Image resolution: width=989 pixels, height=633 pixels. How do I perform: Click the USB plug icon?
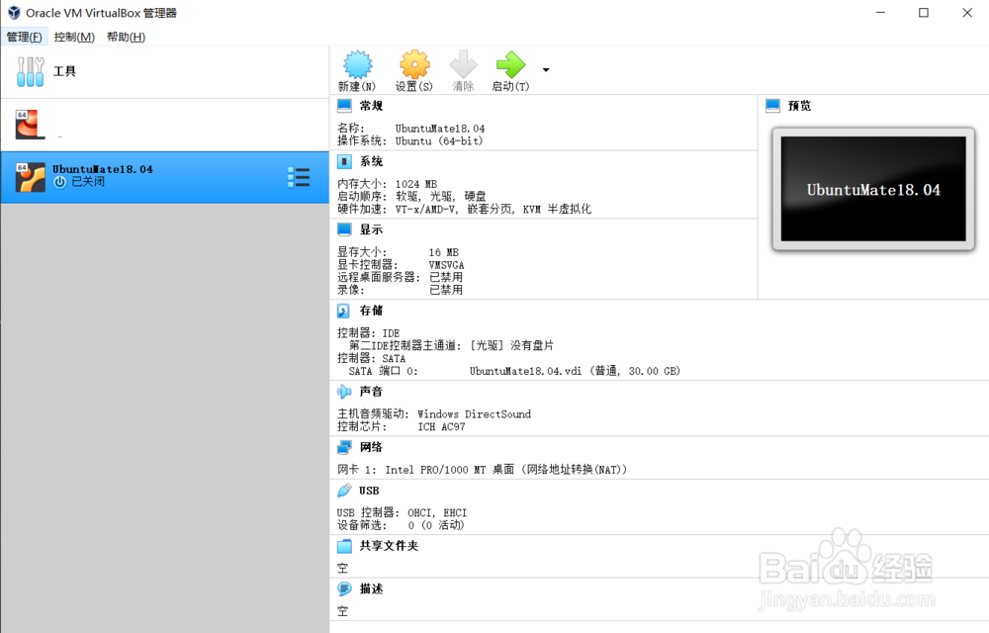pos(344,491)
